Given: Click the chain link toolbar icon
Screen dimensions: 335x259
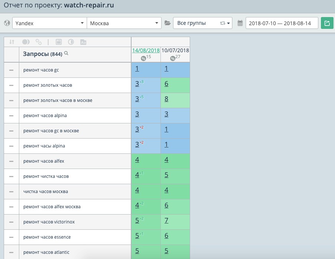Looking at the screenshot, I should click(39, 42).
